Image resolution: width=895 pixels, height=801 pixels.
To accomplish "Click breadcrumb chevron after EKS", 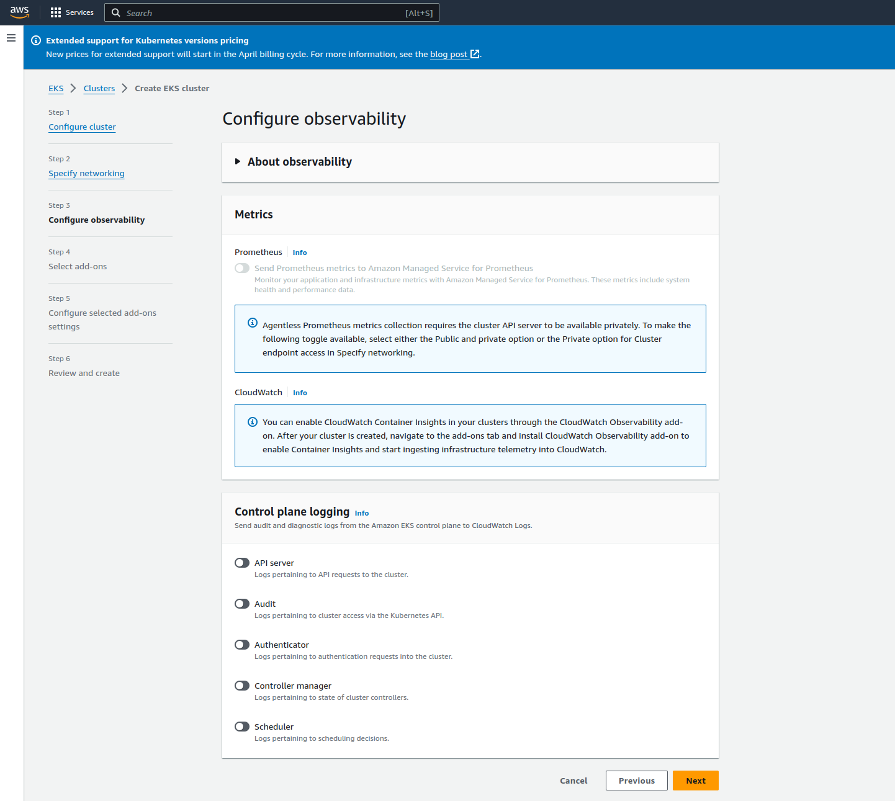I will pos(73,88).
